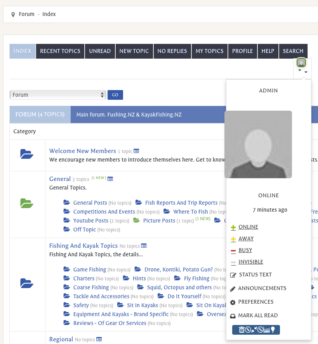
Task: Click the GO button
Action: click(x=115, y=95)
